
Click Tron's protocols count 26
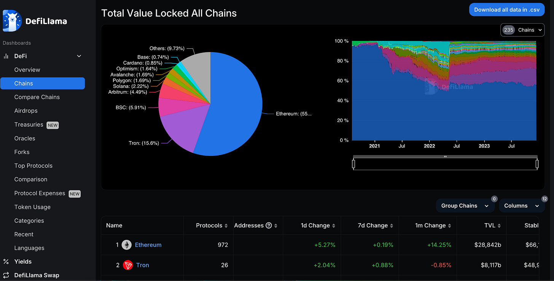[224, 265]
